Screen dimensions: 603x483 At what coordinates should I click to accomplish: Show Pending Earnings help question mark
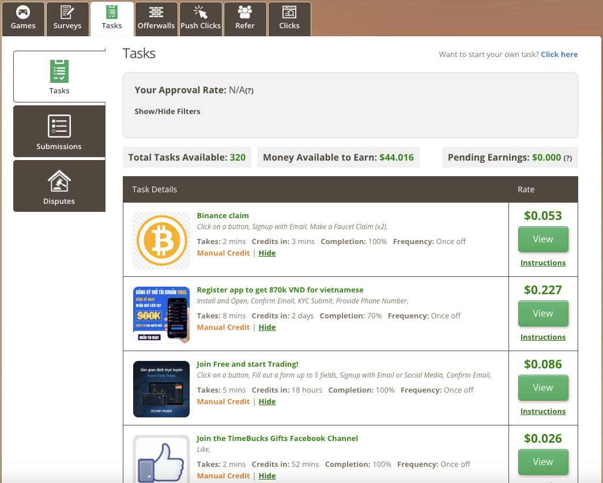(x=567, y=158)
